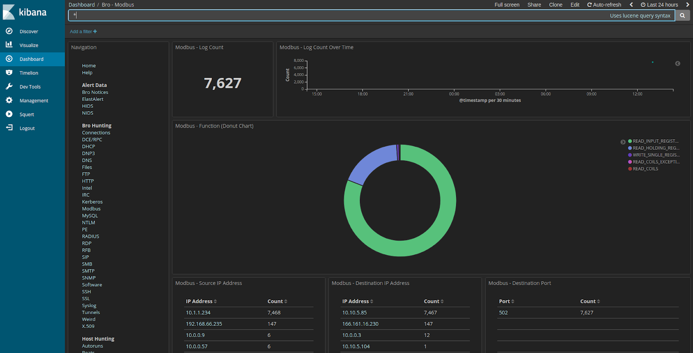Toggle WRITE_SINGLE_REGIS legend color
Screen dimensions: 693x353
[630, 155]
